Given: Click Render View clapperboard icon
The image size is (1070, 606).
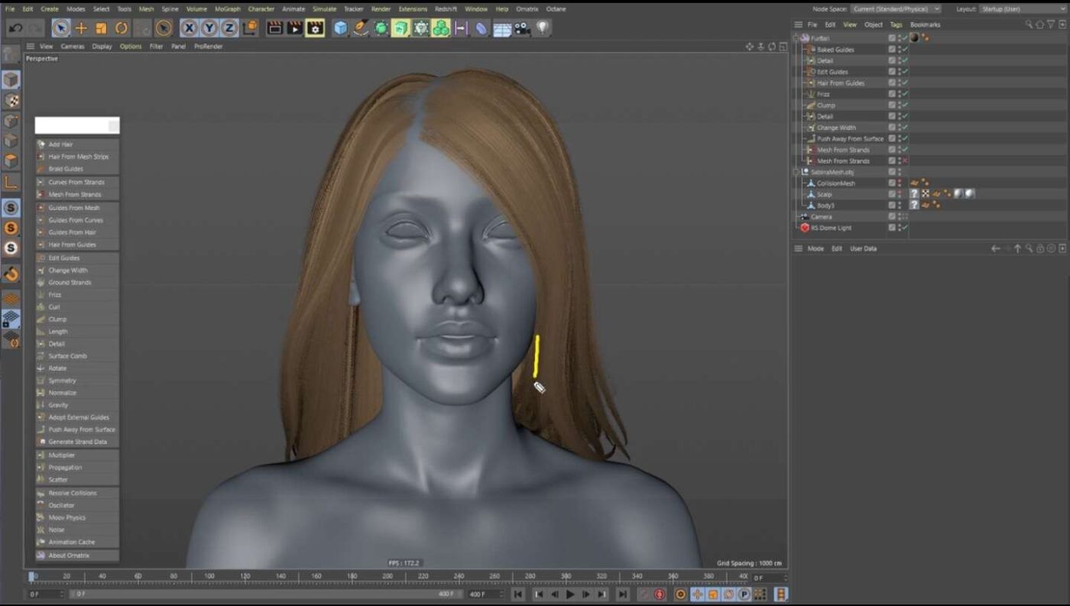Looking at the screenshot, I should point(275,28).
